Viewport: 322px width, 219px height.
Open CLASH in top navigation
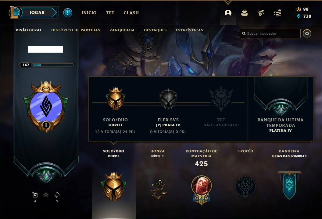131,13
